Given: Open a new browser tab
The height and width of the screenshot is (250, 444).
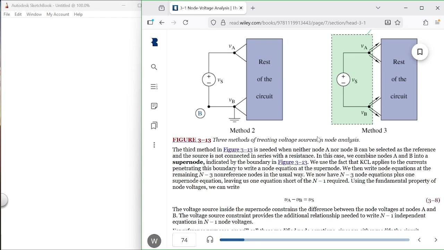Looking at the screenshot, I should coord(253,8).
